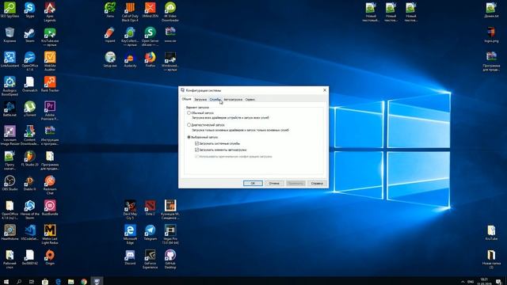Open the Firefox desktop shortcut

tap(150, 59)
